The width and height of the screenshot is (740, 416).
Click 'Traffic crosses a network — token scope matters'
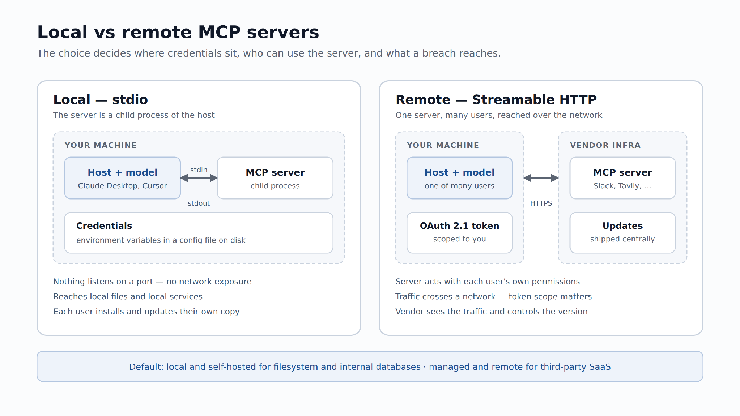pyautogui.click(x=494, y=296)
